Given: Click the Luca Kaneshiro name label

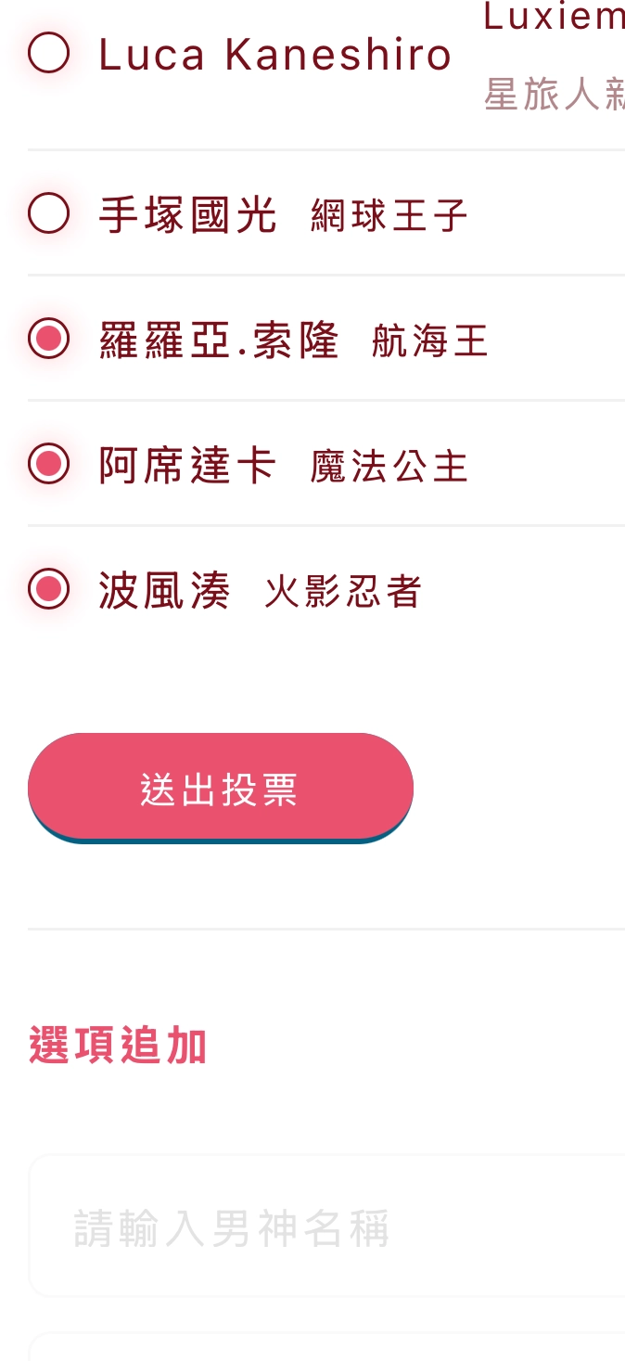Looking at the screenshot, I should click(x=274, y=56).
